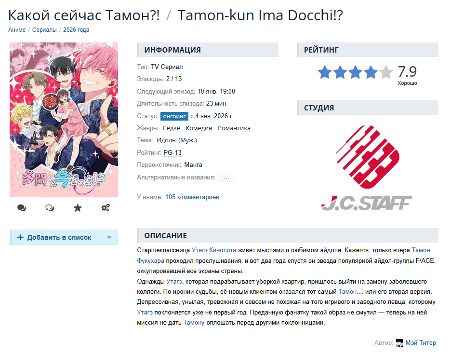Select the Комедия genre tag
The image size is (451, 355).
pos(199,128)
